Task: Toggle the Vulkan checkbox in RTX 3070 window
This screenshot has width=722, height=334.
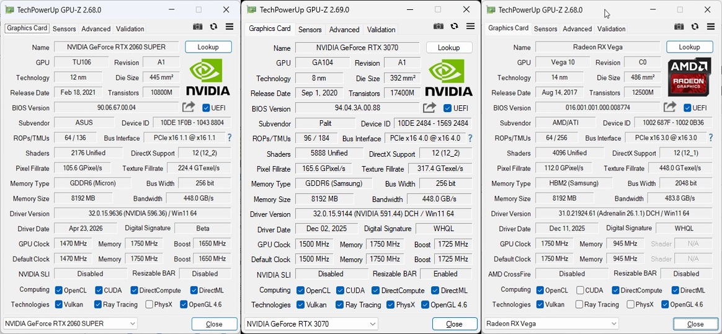Action: pyautogui.click(x=300, y=304)
